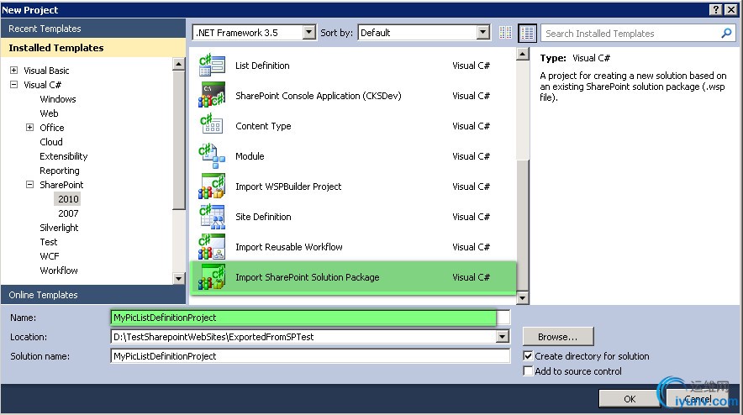Select 'Module' template name

tap(250, 156)
